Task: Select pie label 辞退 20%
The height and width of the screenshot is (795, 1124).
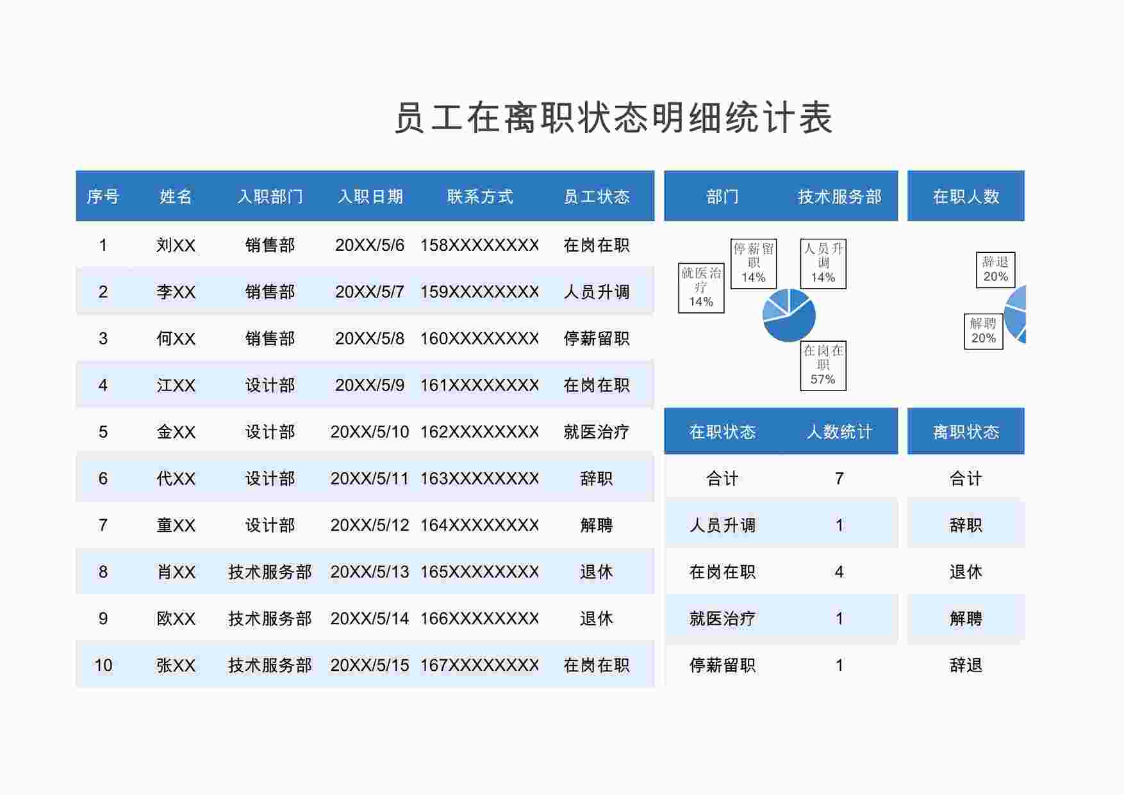Action: pos(995,269)
